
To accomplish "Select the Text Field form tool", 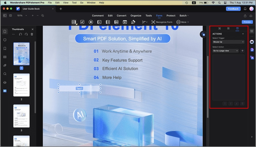I will 74,22.
